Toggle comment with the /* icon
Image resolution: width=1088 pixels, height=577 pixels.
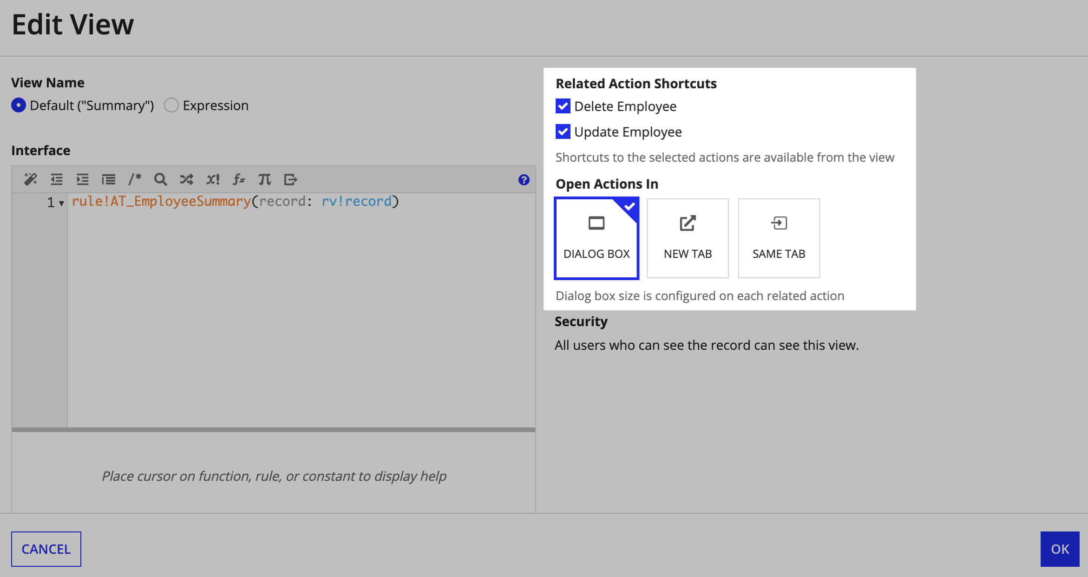[x=135, y=179]
